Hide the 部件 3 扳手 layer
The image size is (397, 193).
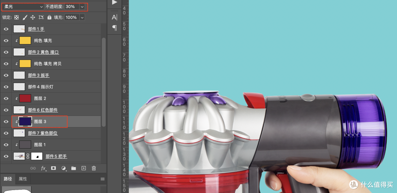[x=6, y=75]
